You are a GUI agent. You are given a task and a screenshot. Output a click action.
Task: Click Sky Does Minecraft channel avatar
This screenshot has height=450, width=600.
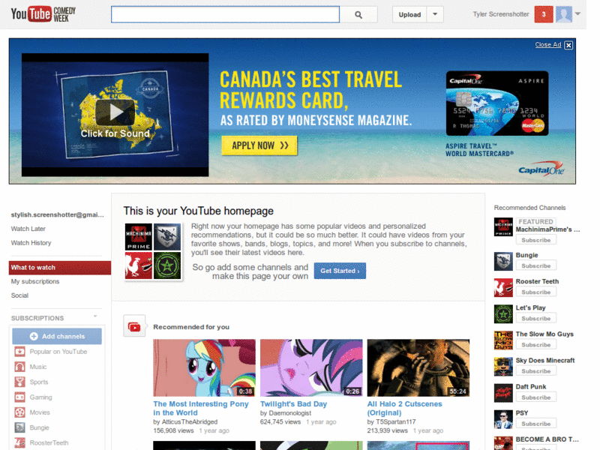pos(503,367)
